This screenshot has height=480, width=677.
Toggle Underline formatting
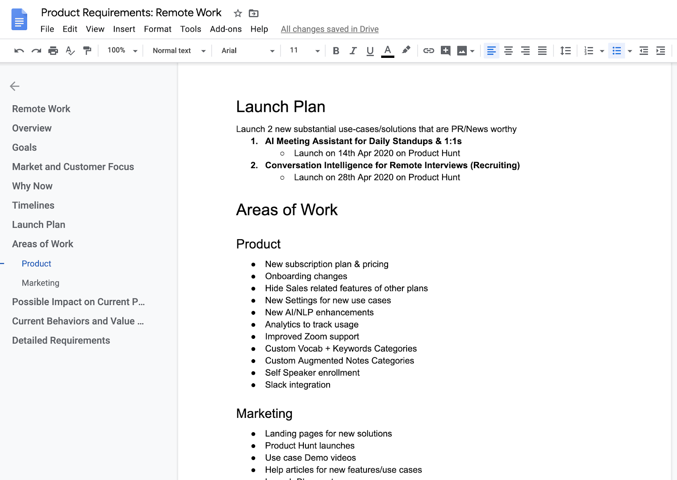pyautogui.click(x=370, y=51)
